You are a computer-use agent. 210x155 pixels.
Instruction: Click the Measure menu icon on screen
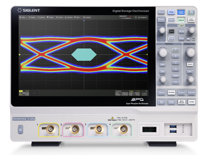pyautogui.click(x=69, y=17)
